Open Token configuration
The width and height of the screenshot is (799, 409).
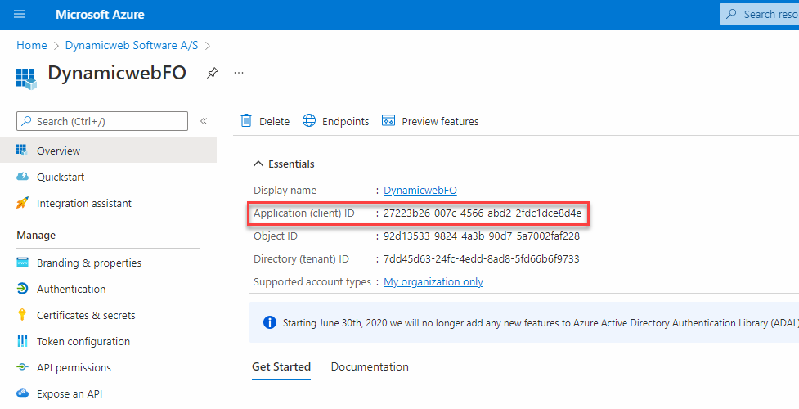click(83, 342)
